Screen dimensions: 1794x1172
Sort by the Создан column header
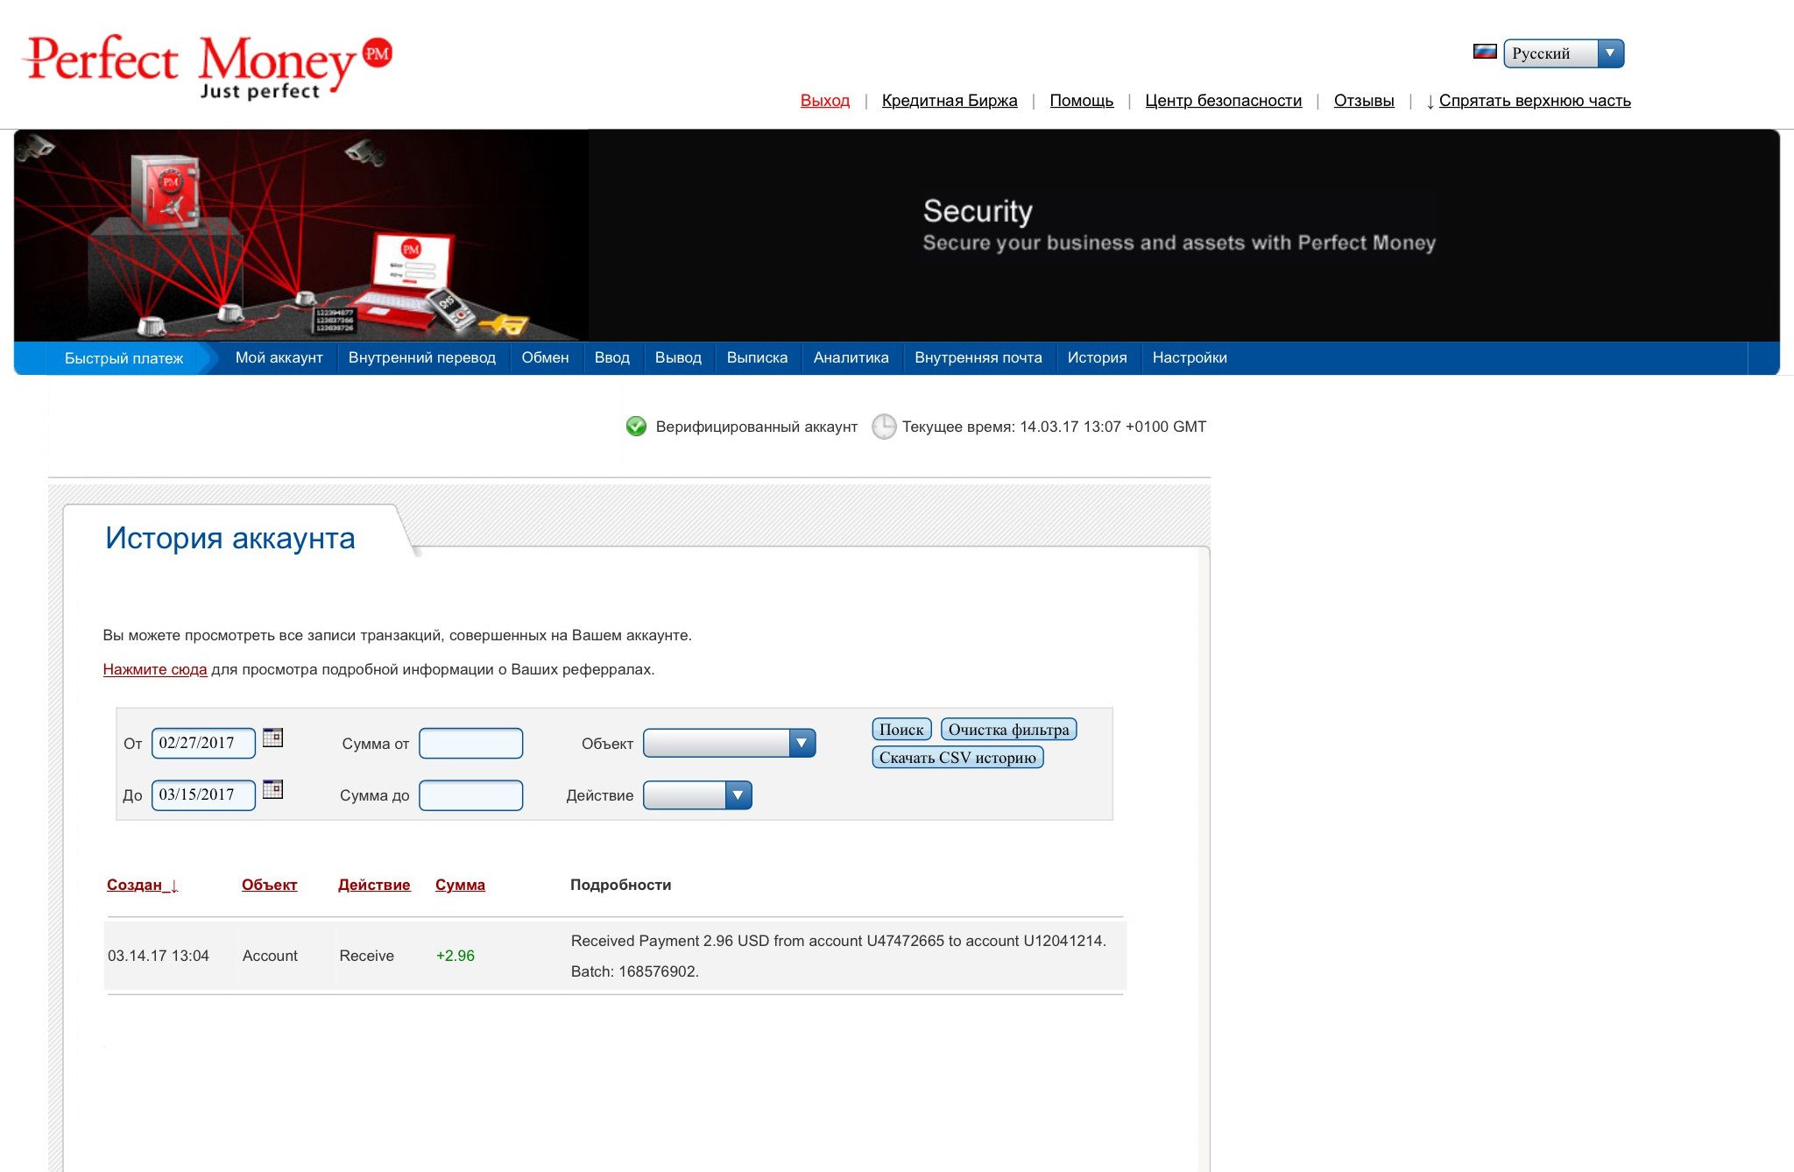coord(142,885)
